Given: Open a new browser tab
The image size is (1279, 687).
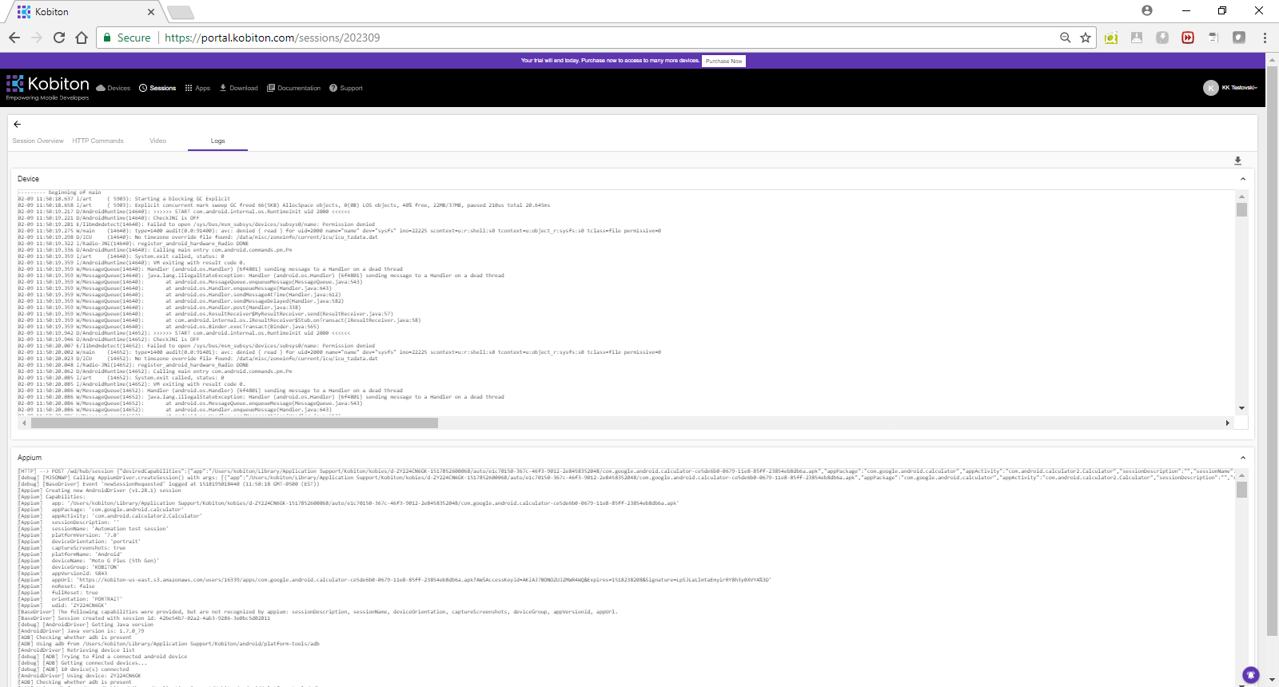Looking at the screenshot, I should coord(181,12).
